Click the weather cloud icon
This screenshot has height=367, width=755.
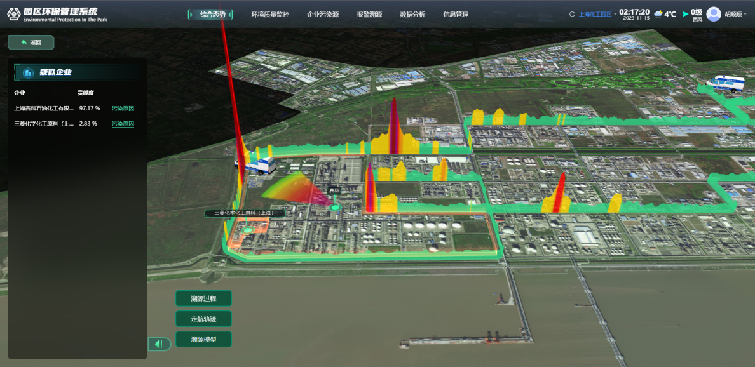point(658,13)
